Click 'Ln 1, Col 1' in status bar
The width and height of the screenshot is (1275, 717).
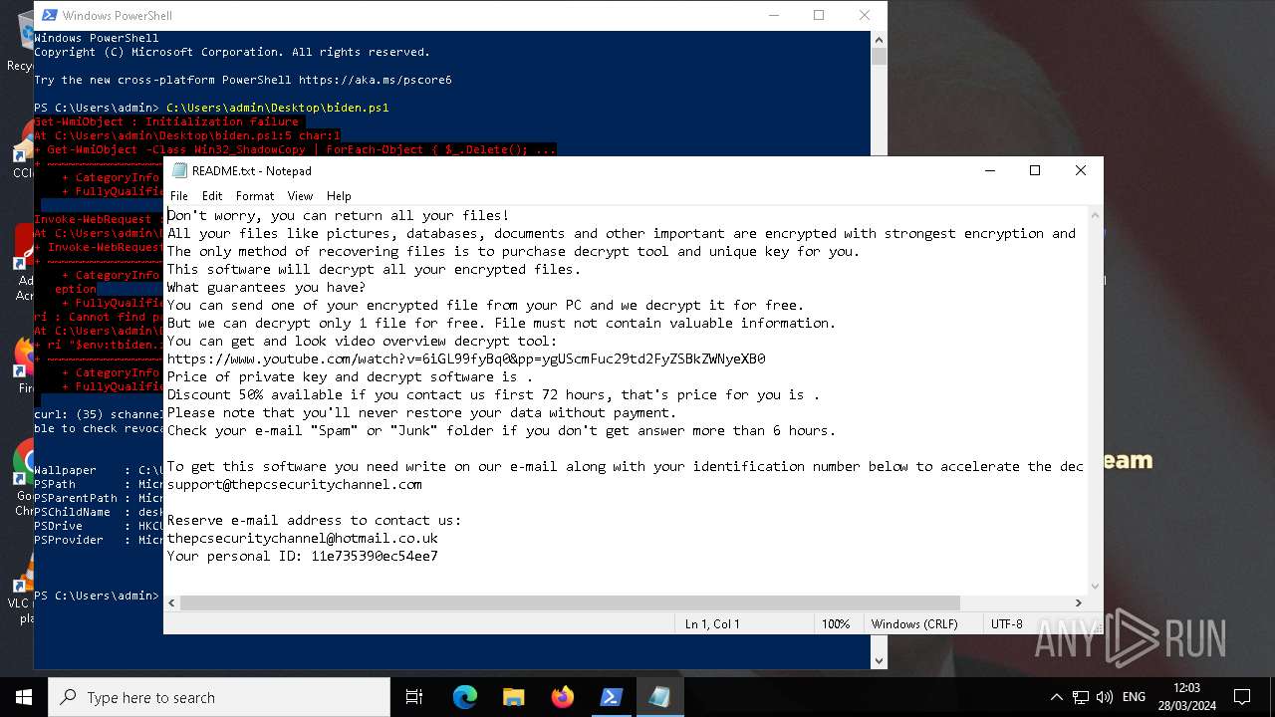click(x=712, y=624)
